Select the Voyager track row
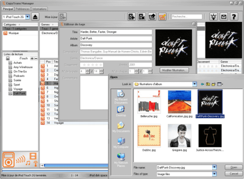244x179 pixels. (x=74, y=123)
